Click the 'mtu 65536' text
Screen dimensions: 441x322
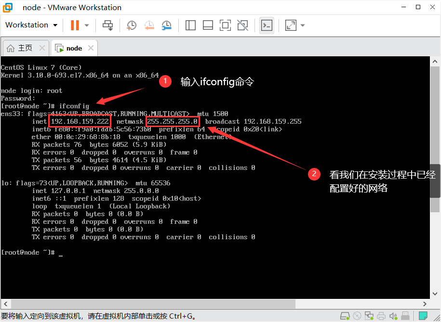(x=153, y=183)
